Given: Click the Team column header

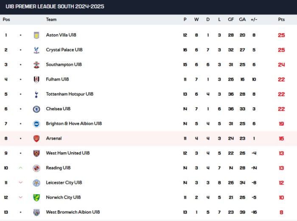Looking at the screenshot, I should pyautogui.click(x=51, y=20).
